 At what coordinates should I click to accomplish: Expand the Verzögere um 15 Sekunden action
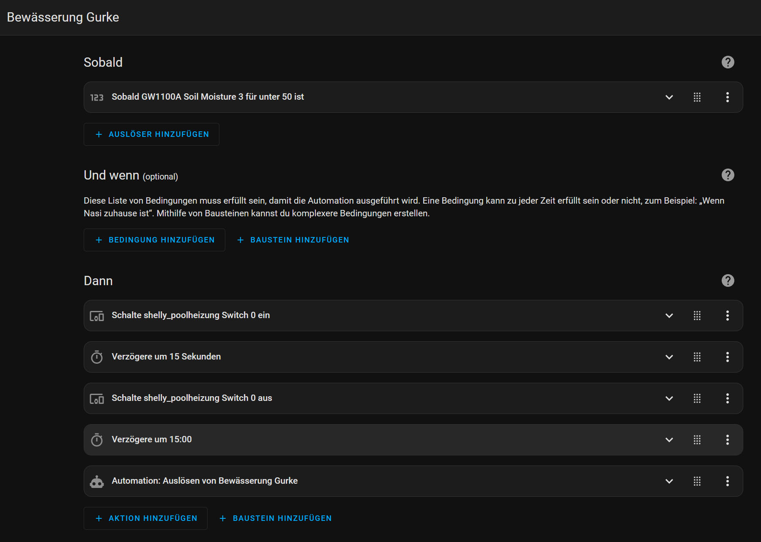coord(669,357)
